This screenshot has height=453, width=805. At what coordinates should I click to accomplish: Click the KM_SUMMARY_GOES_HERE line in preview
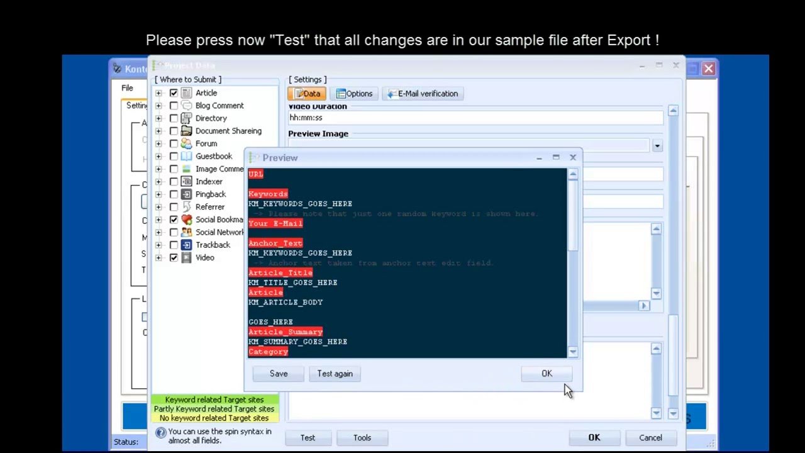297,342
